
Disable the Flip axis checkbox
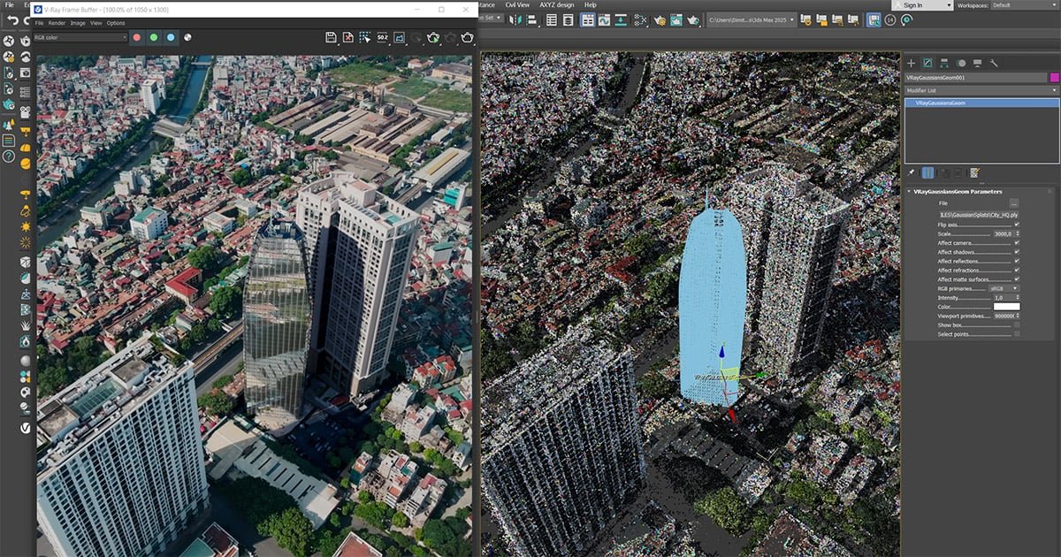tap(1017, 225)
